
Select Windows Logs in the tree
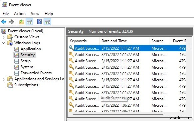coord(27,43)
